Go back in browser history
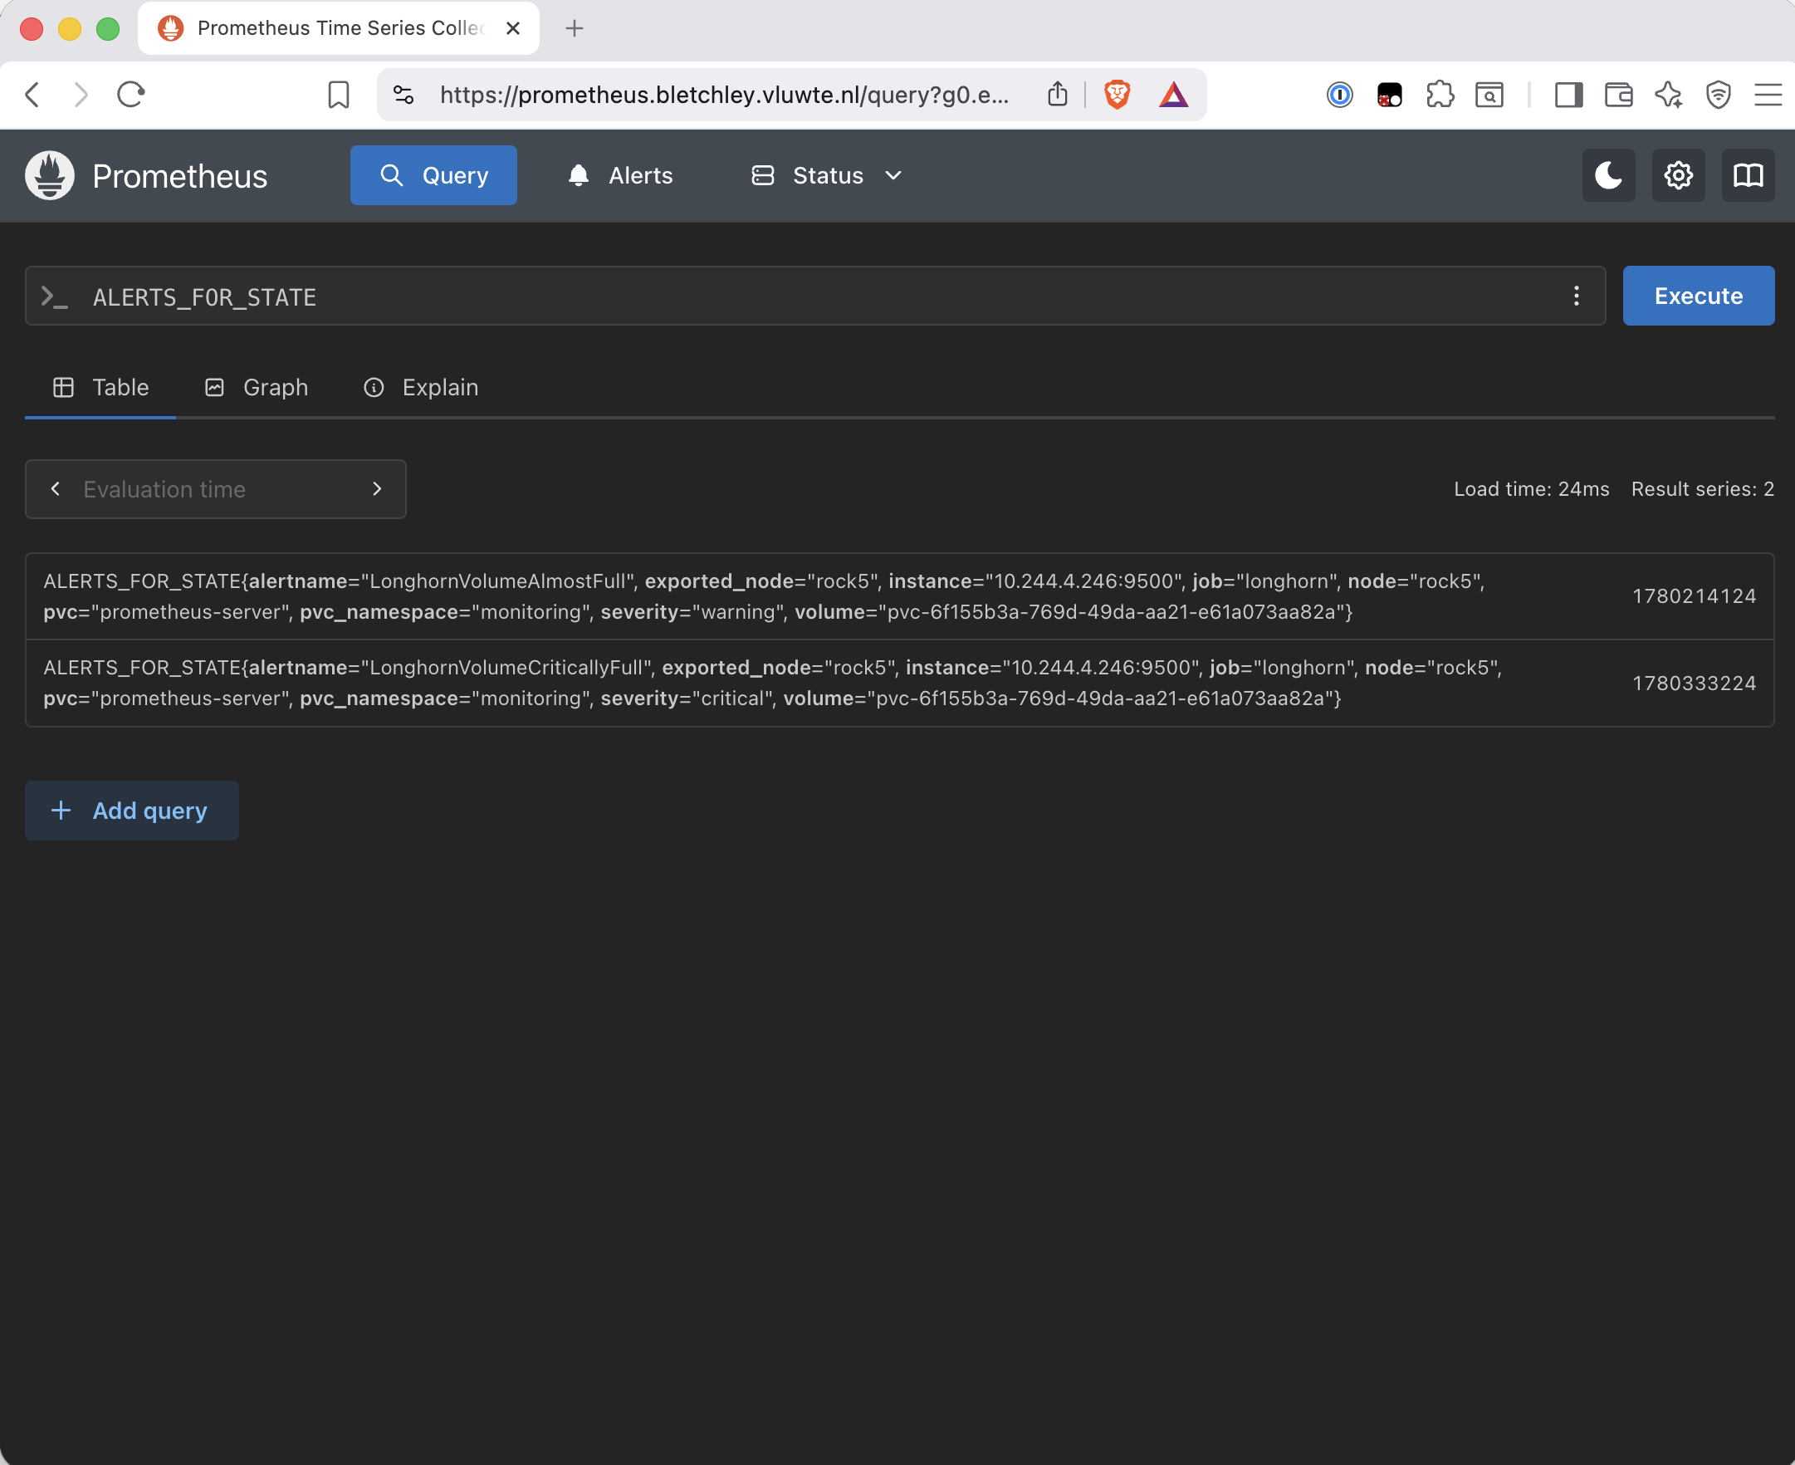1795x1465 pixels. coord(32,95)
